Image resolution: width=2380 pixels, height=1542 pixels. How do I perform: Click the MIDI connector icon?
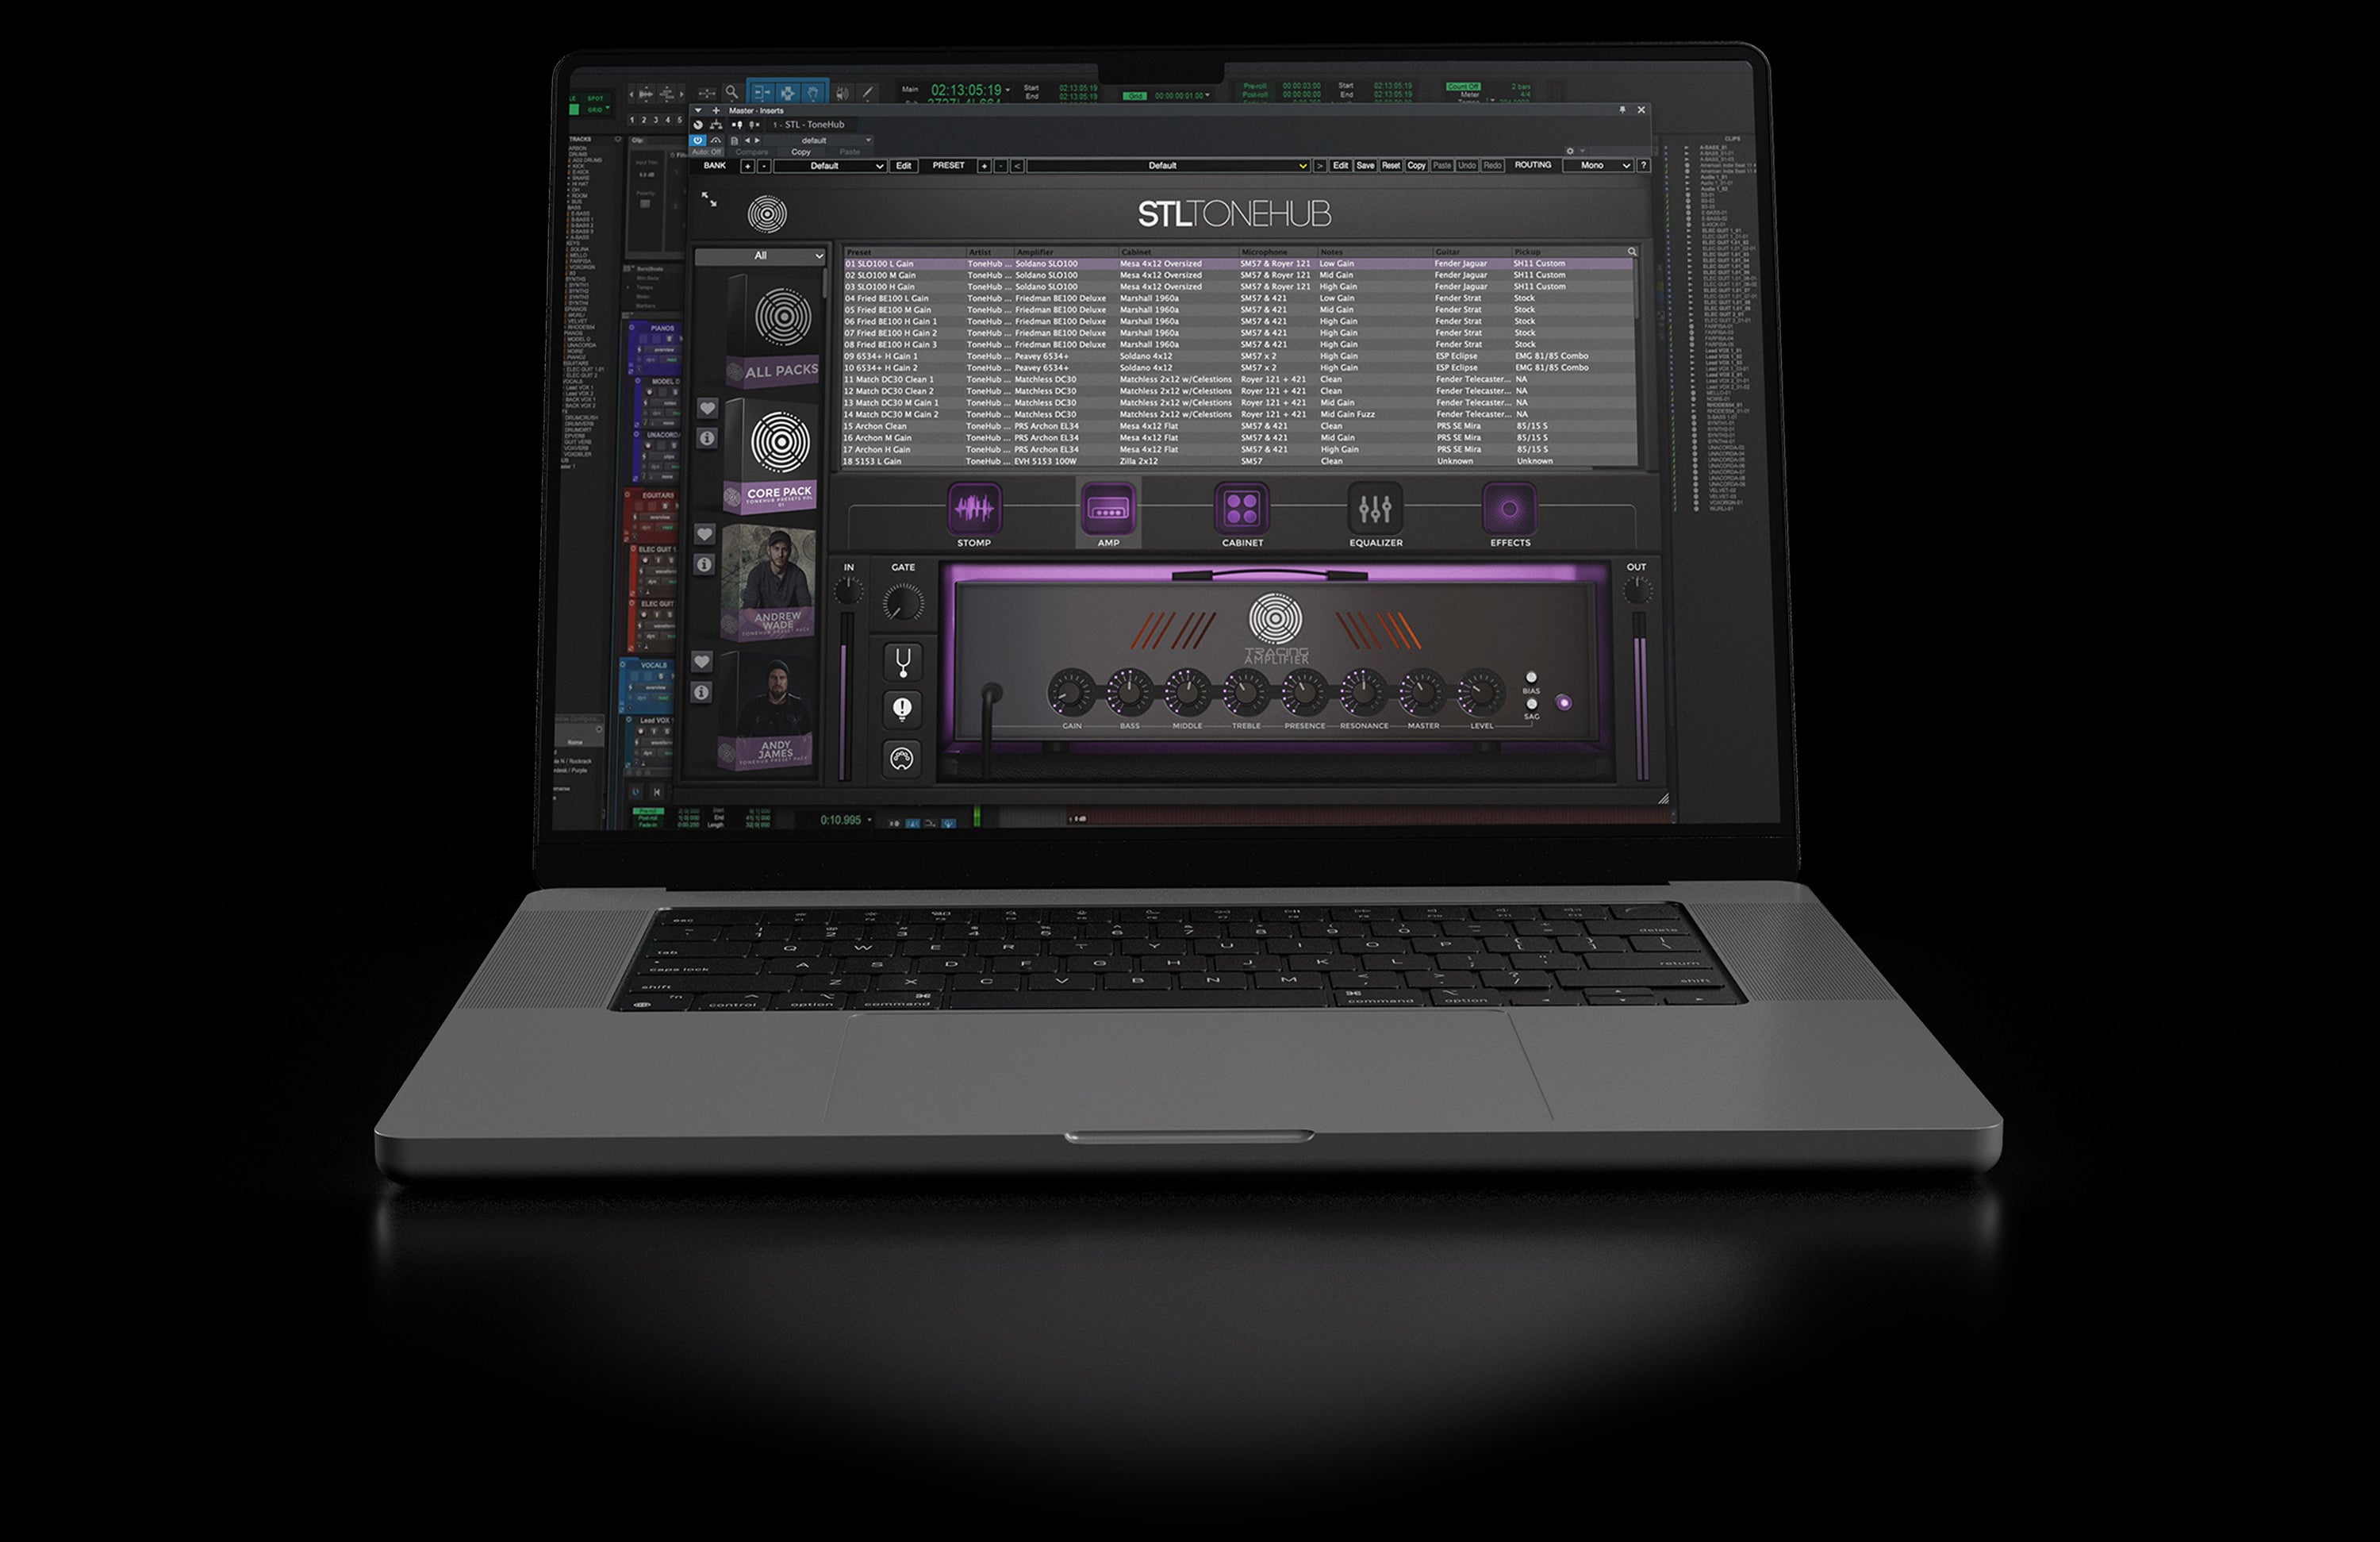point(901,759)
